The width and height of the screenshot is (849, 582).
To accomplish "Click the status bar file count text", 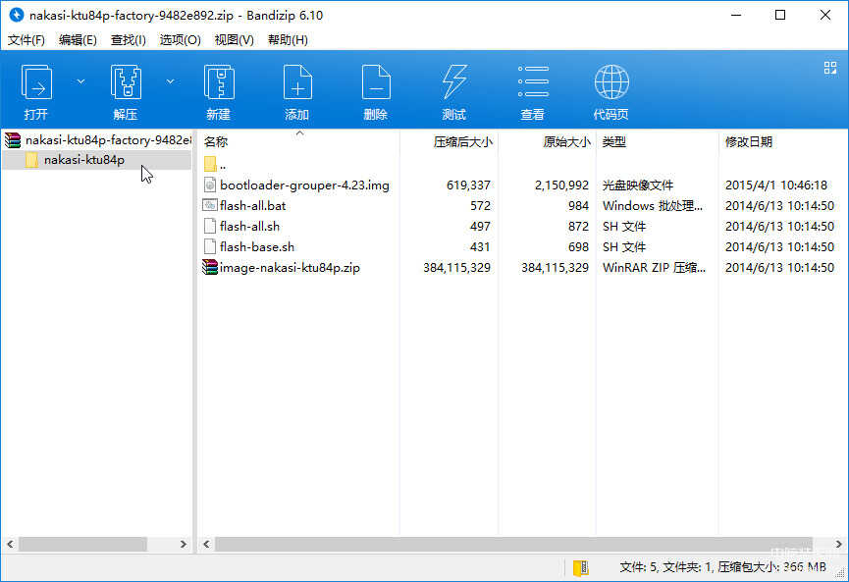I will click(x=722, y=567).
